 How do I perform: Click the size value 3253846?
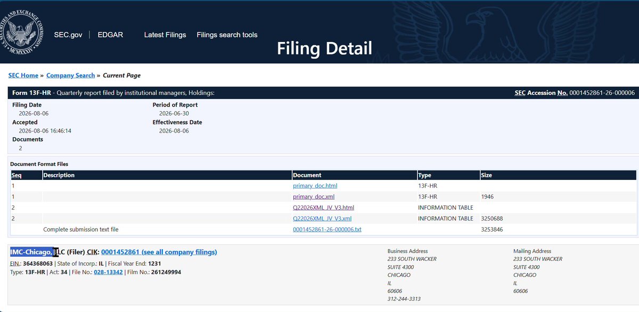pyautogui.click(x=492, y=229)
